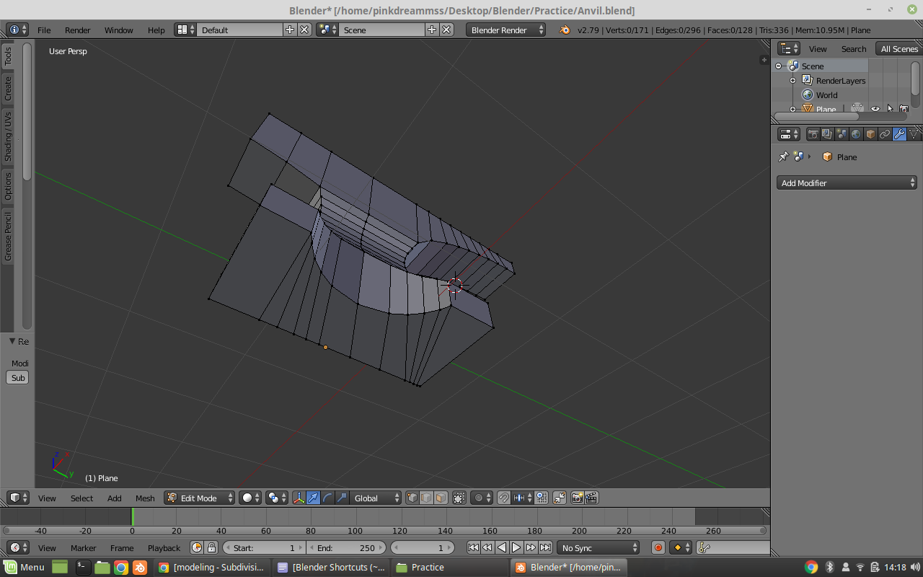923x577 pixels.
Task: Switch to the Shading / UVs tool shelf tab
Action: (8, 136)
